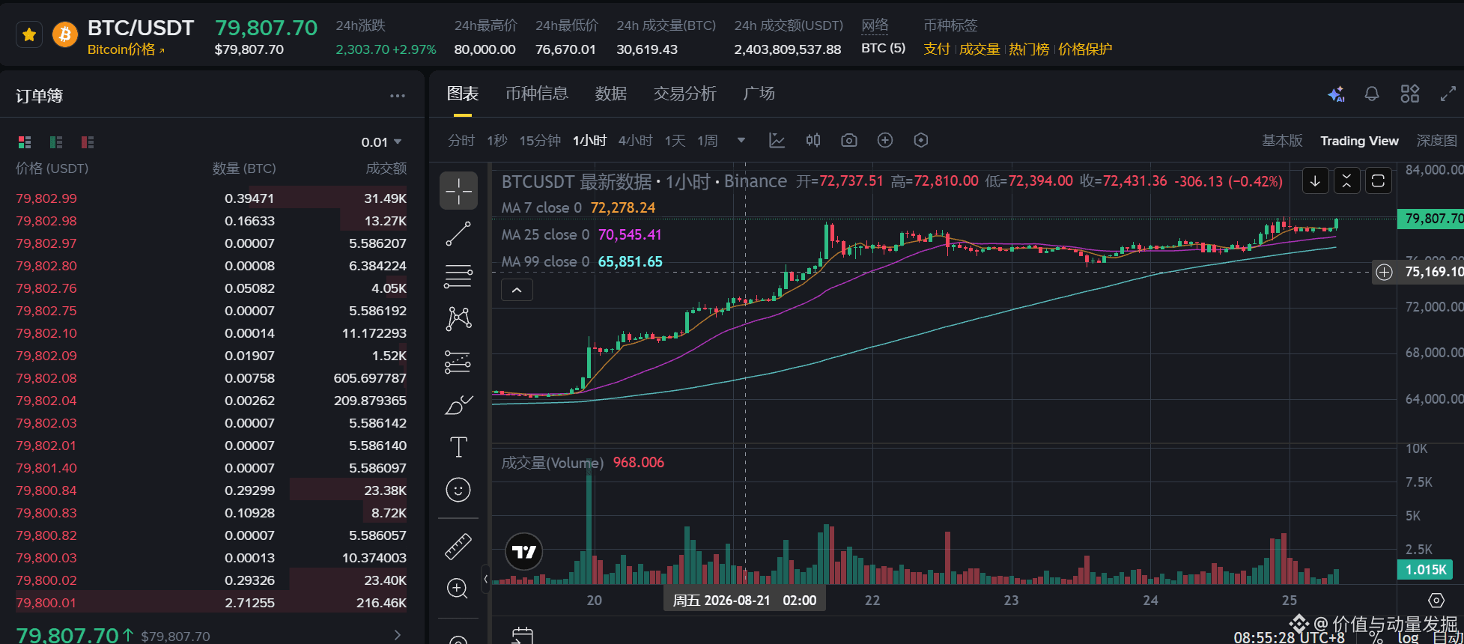Viewport: 1464px width, 644px height.
Task: Switch to 基本版 chart mode
Action: 1282,141
